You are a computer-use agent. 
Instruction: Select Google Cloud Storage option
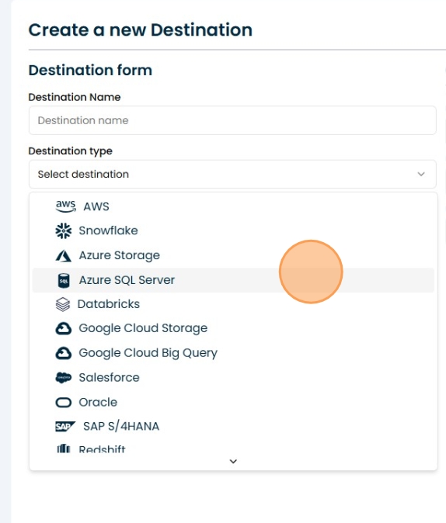click(x=233, y=328)
